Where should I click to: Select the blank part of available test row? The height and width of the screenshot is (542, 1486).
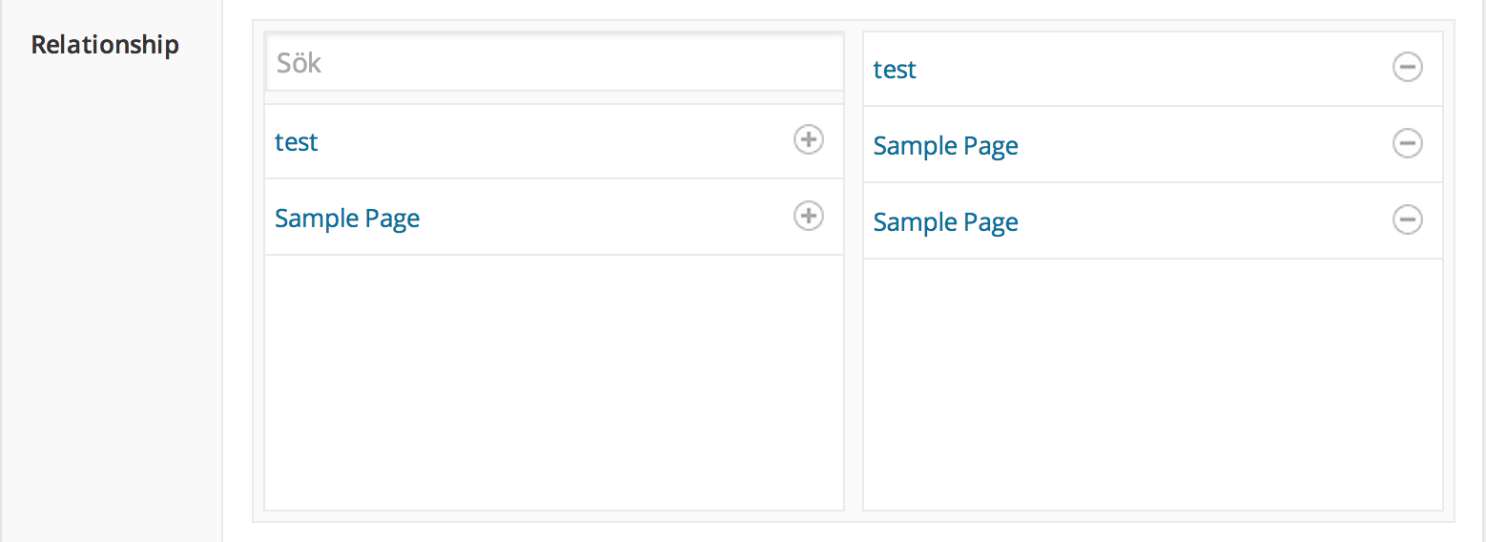[553, 141]
